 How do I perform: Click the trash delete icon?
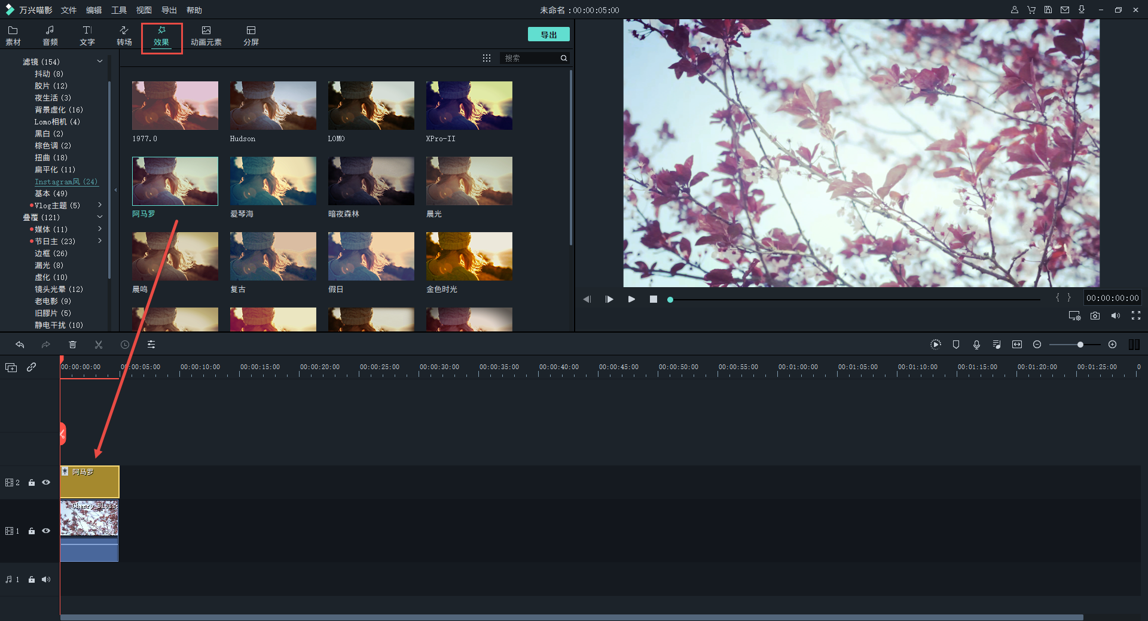click(x=72, y=345)
